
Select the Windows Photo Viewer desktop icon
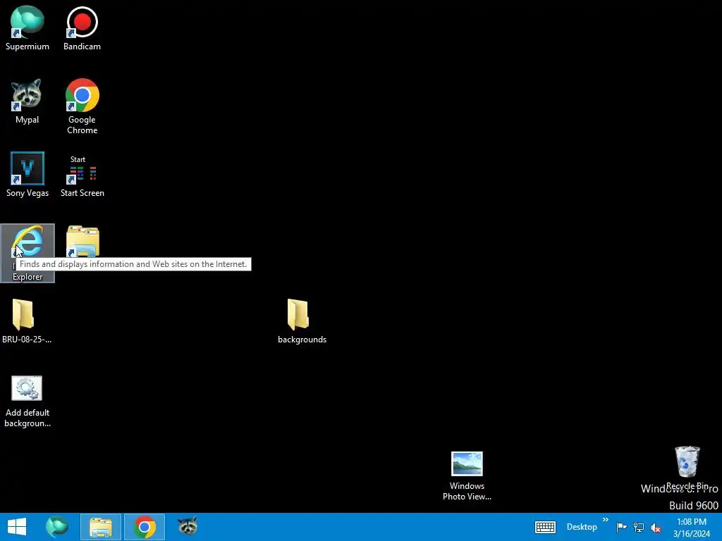tap(467, 475)
